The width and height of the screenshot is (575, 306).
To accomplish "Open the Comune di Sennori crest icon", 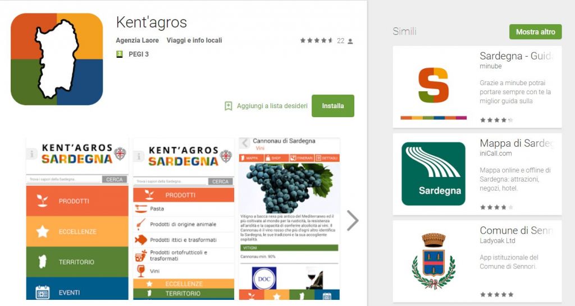I will (433, 261).
